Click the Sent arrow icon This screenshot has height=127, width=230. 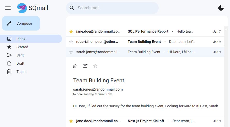point(9,55)
